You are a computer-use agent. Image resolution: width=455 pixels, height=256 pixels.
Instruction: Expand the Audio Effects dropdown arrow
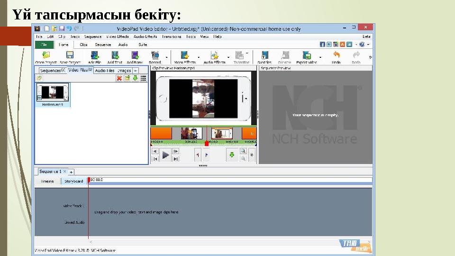point(228,57)
